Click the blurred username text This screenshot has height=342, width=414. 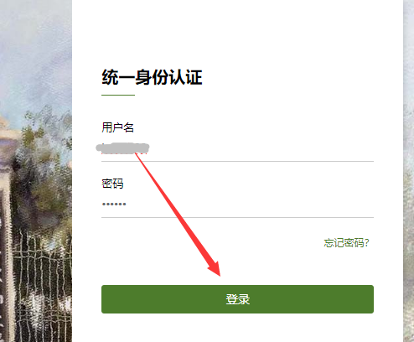pyautogui.click(x=122, y=148)
